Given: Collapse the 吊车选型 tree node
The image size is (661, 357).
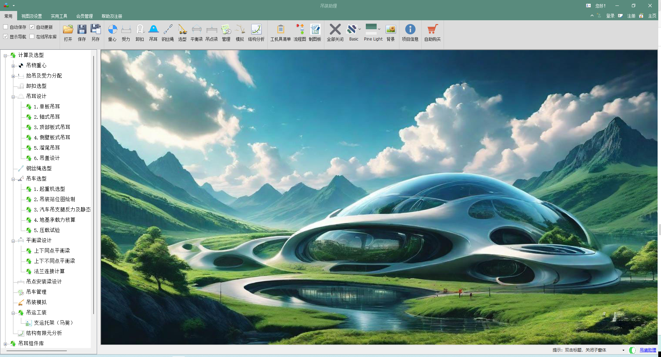Looking at the screenshot, I should point(13,179).
